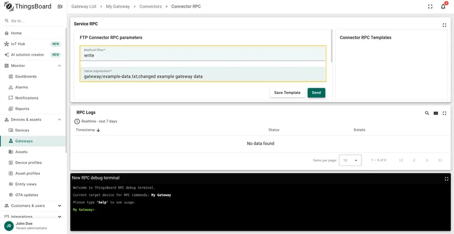This screenshot has height=234, width=454.
Task: Open RPC Logs column display settings
Action: coord(435,113)
